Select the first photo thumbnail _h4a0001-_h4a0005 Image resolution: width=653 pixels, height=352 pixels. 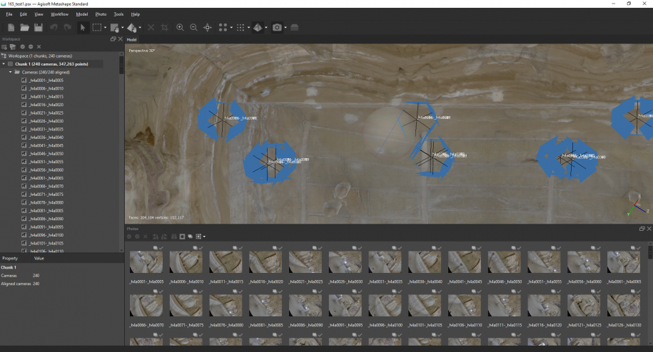146,262
